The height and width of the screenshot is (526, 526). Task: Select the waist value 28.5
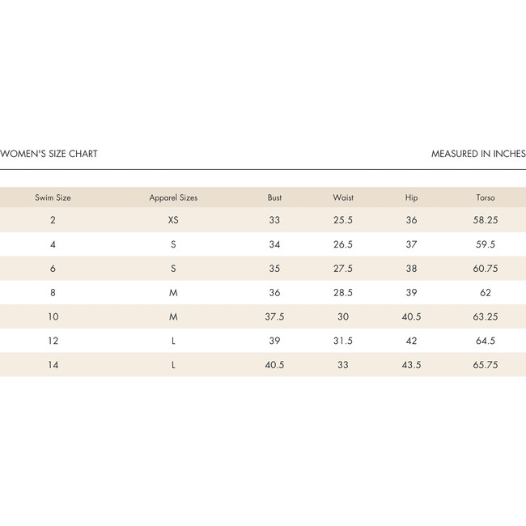click(343, 293)
